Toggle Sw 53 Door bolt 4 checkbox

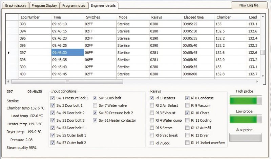53,128
